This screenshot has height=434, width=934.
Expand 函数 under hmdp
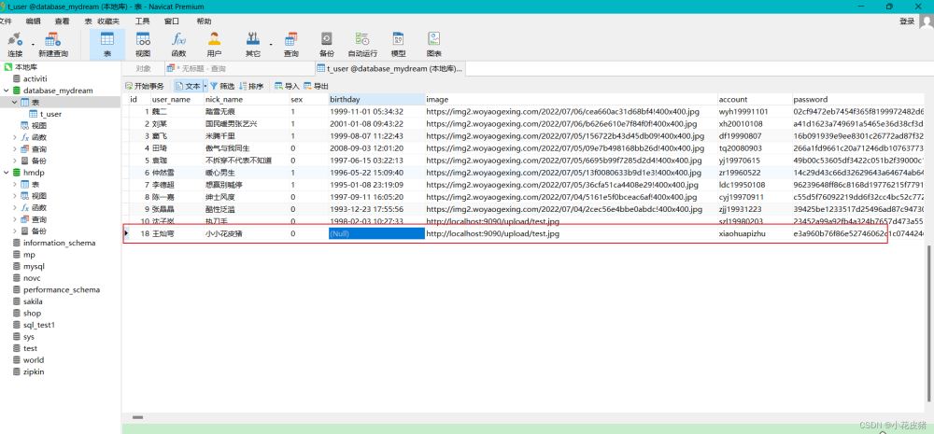[x=15, y=208]
